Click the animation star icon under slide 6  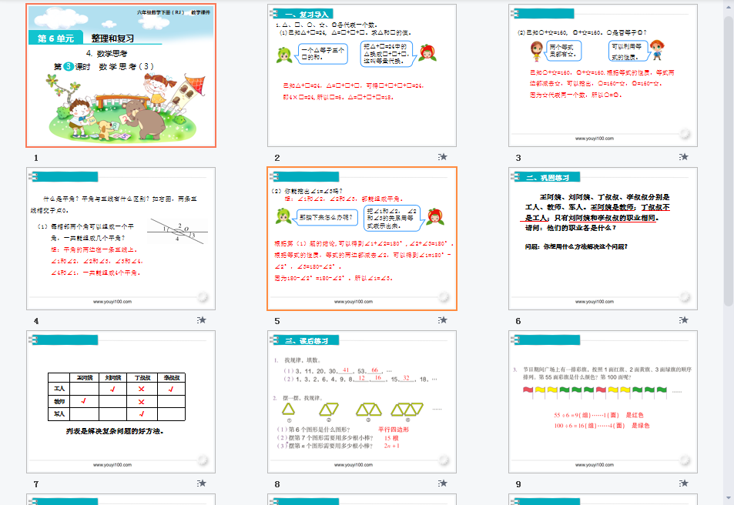[x=683, y=320]
